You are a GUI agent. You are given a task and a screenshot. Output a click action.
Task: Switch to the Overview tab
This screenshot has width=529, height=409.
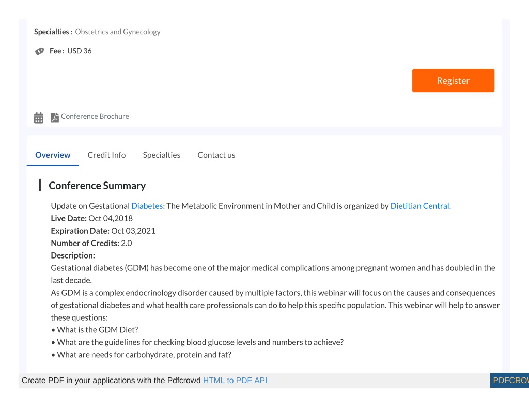[53, 155]
